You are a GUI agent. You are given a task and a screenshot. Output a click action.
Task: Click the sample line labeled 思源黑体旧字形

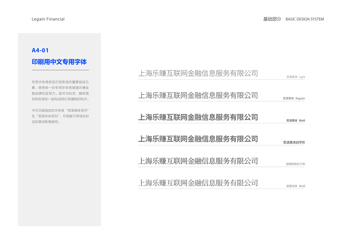(x=198, y=139)
